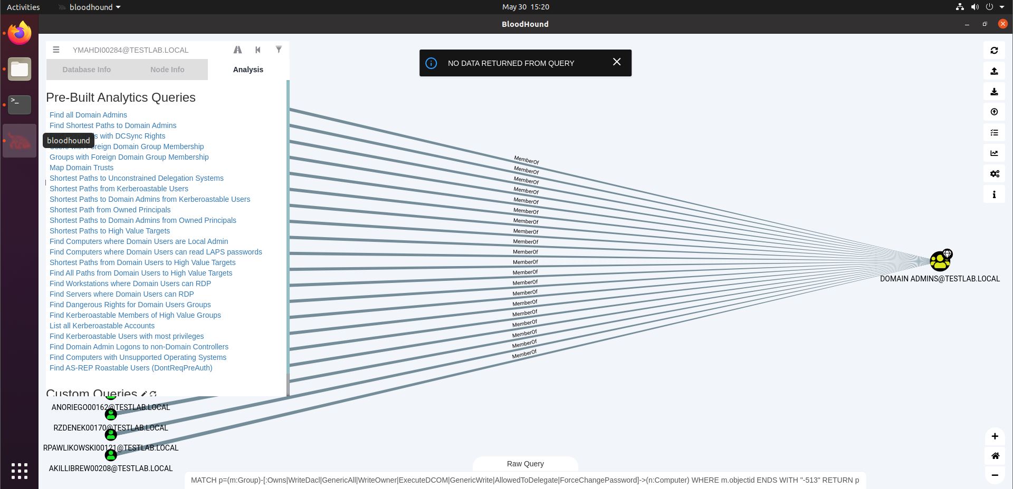Click the user node above RPAWLIKOWSKI00121 label
This screenshot has width=1013, height=489.
click(111, 435)
